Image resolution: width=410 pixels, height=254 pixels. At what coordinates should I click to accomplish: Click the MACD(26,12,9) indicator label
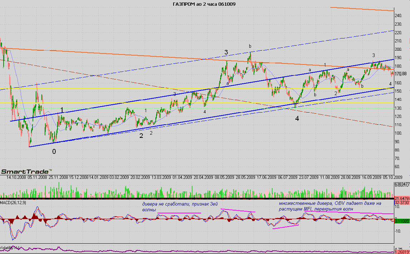tap(13, 202)
